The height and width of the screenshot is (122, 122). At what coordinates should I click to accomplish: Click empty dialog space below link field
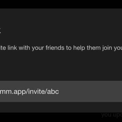click(61, 107)
